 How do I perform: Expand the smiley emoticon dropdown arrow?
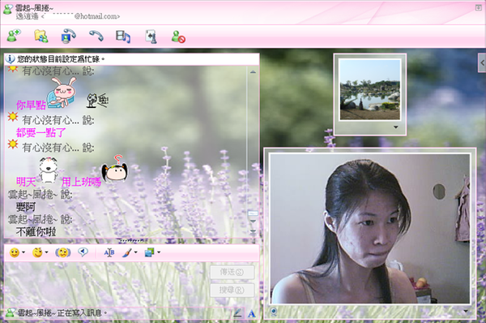pyautogui.click(x=23, y=252)
